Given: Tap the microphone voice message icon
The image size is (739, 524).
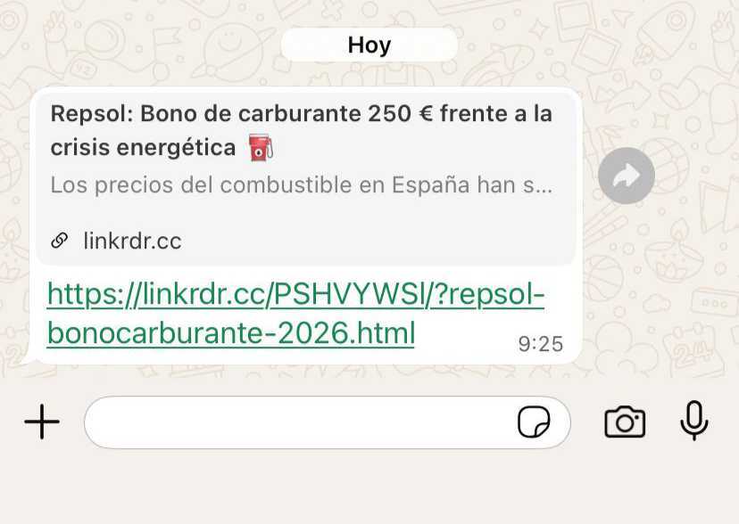Looking at the screenshot, I should (x=694, y=421).
